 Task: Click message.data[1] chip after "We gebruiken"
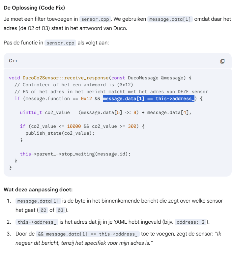pos(170,19)
